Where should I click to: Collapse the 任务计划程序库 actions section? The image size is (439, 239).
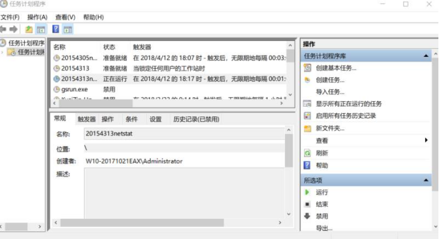point(426,56)
